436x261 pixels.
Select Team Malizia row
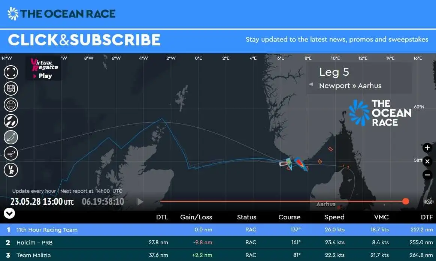pos(218,255)
